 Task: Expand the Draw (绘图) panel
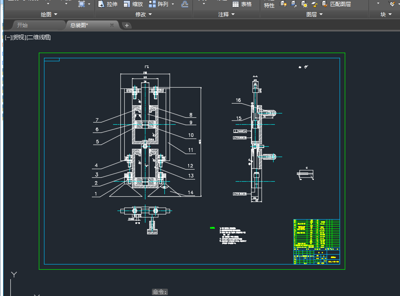(49, 15)
